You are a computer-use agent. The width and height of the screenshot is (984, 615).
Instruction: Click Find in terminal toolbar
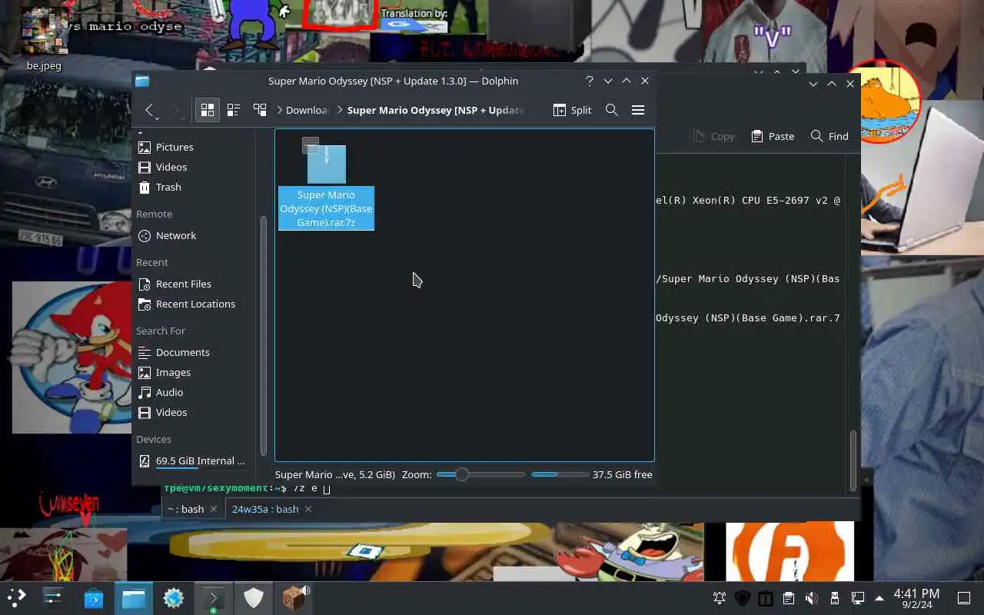[829, 136]
